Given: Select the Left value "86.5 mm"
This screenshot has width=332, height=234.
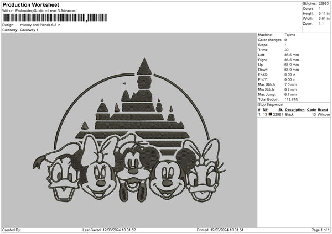Looking at the screenshot, I should (292, 55).
